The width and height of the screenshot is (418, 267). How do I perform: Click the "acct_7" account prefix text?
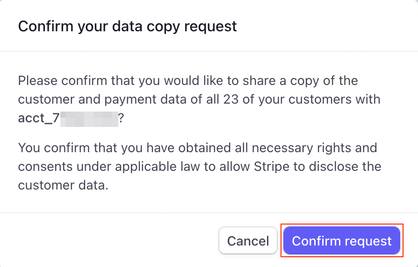38,119
